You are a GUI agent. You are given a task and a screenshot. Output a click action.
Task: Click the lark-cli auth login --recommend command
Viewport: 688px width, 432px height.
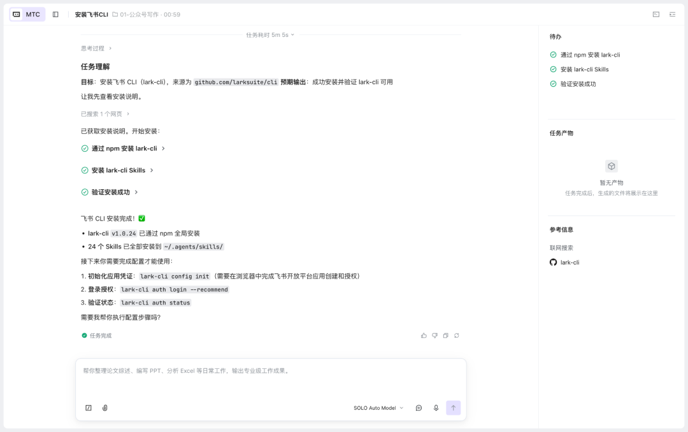click(x=175, y=290)
